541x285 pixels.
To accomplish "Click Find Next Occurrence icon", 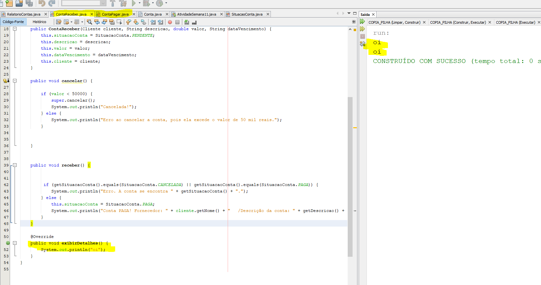I will coord(104,22).
